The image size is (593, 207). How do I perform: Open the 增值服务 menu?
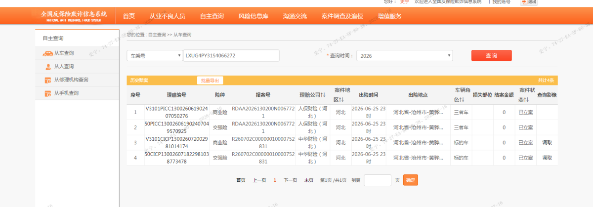click(389, 16)
